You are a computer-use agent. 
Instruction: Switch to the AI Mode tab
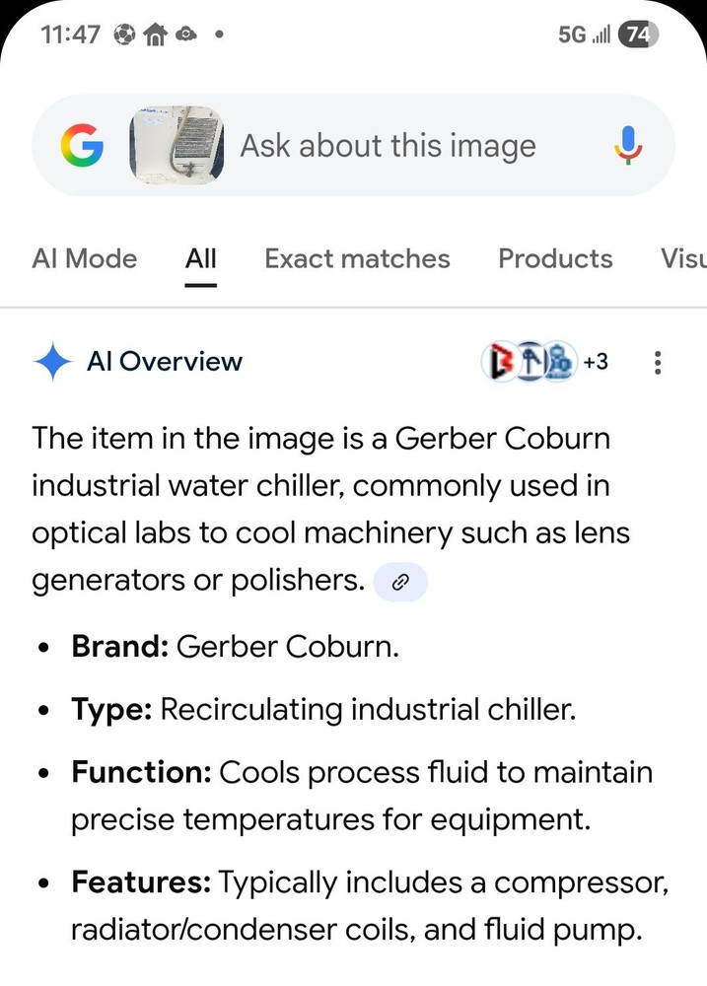[84, 258]
